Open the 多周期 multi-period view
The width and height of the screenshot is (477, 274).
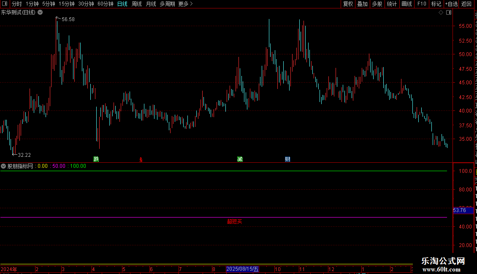(x=167, y=4)
